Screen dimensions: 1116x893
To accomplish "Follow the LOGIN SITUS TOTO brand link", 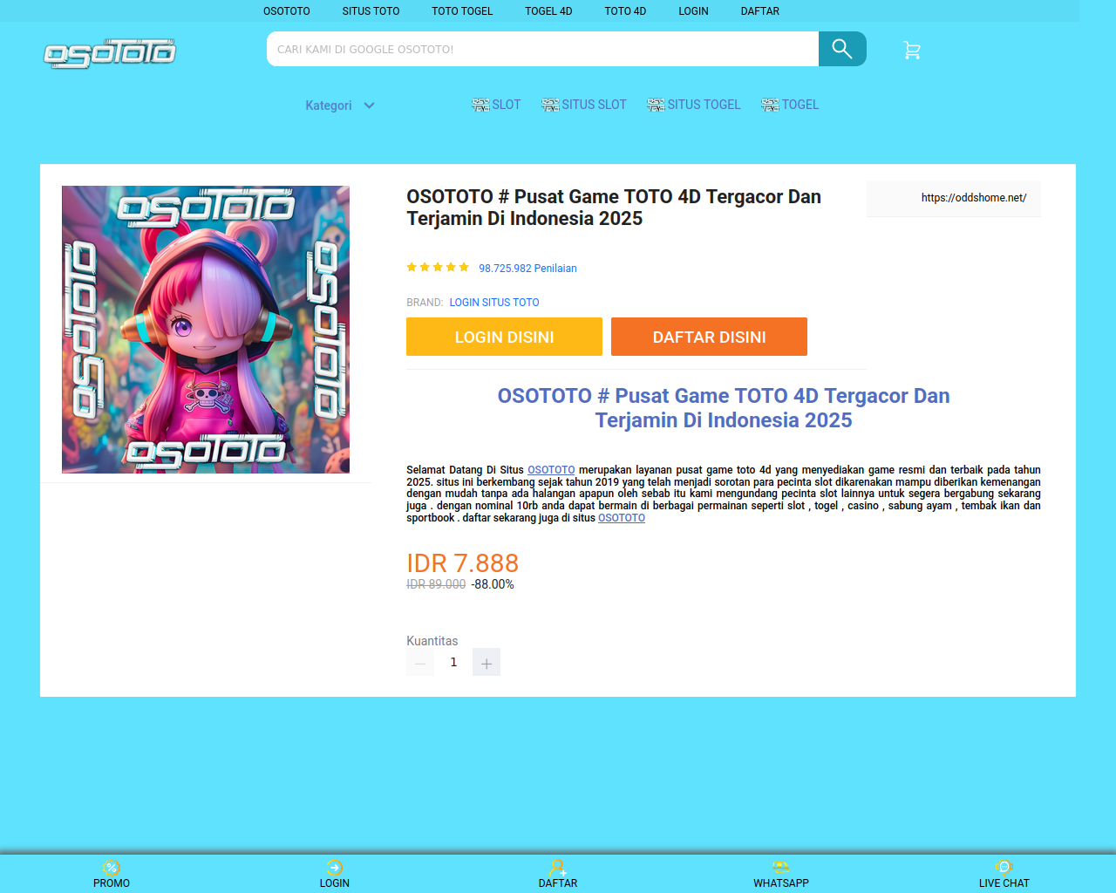I will (494, 303).
